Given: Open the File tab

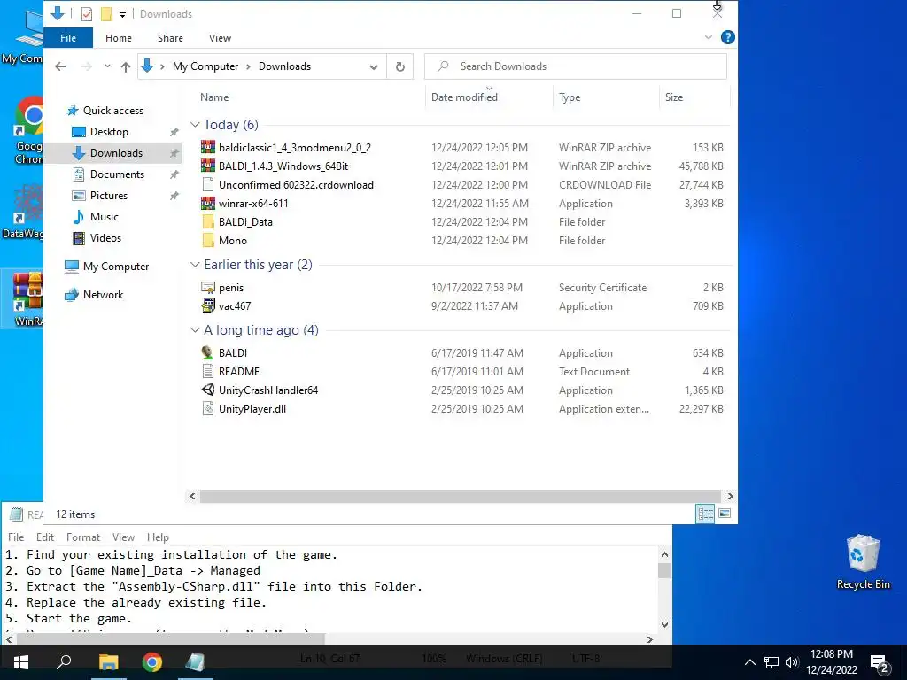Looking at the screenshot, I should tap(67, 38).
